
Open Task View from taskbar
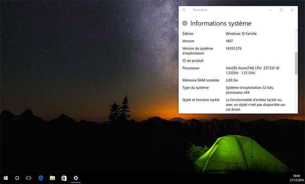(29, 178)
